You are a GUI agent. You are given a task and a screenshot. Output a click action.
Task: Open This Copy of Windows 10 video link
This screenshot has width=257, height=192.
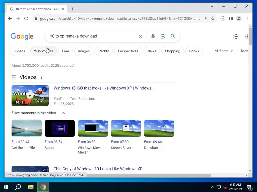(x=98, y=169)
